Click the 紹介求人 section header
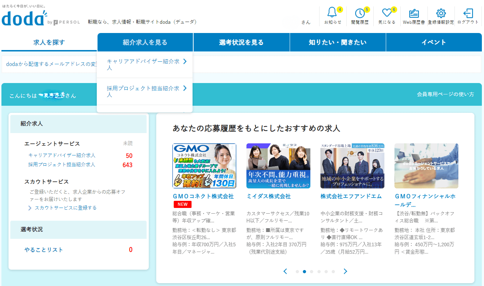This screenshot has width=484, height=286. [x=78, y=124]
